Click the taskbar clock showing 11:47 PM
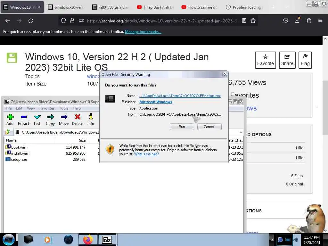The width and height of the screenshot is (328, 246). [x=312, y=240]
